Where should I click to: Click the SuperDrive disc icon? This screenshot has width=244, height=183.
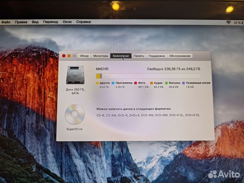coord(75,115)
